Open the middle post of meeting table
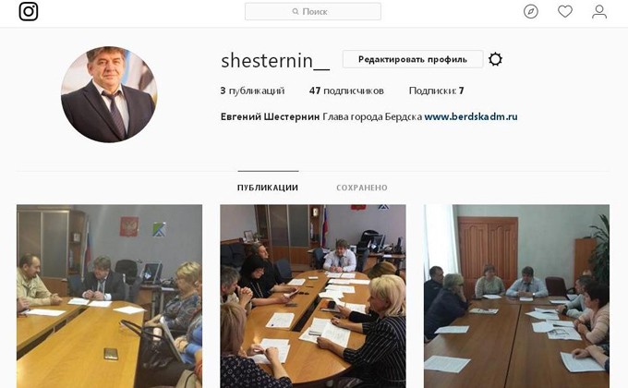This screenshot has height=388, width=628. click(313, 297)
